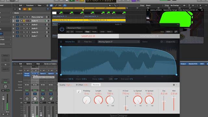This screenshot has width=208, height=117.
Task: Open the Drag No Overlap dropdown
Action: (x=175, y=6)
